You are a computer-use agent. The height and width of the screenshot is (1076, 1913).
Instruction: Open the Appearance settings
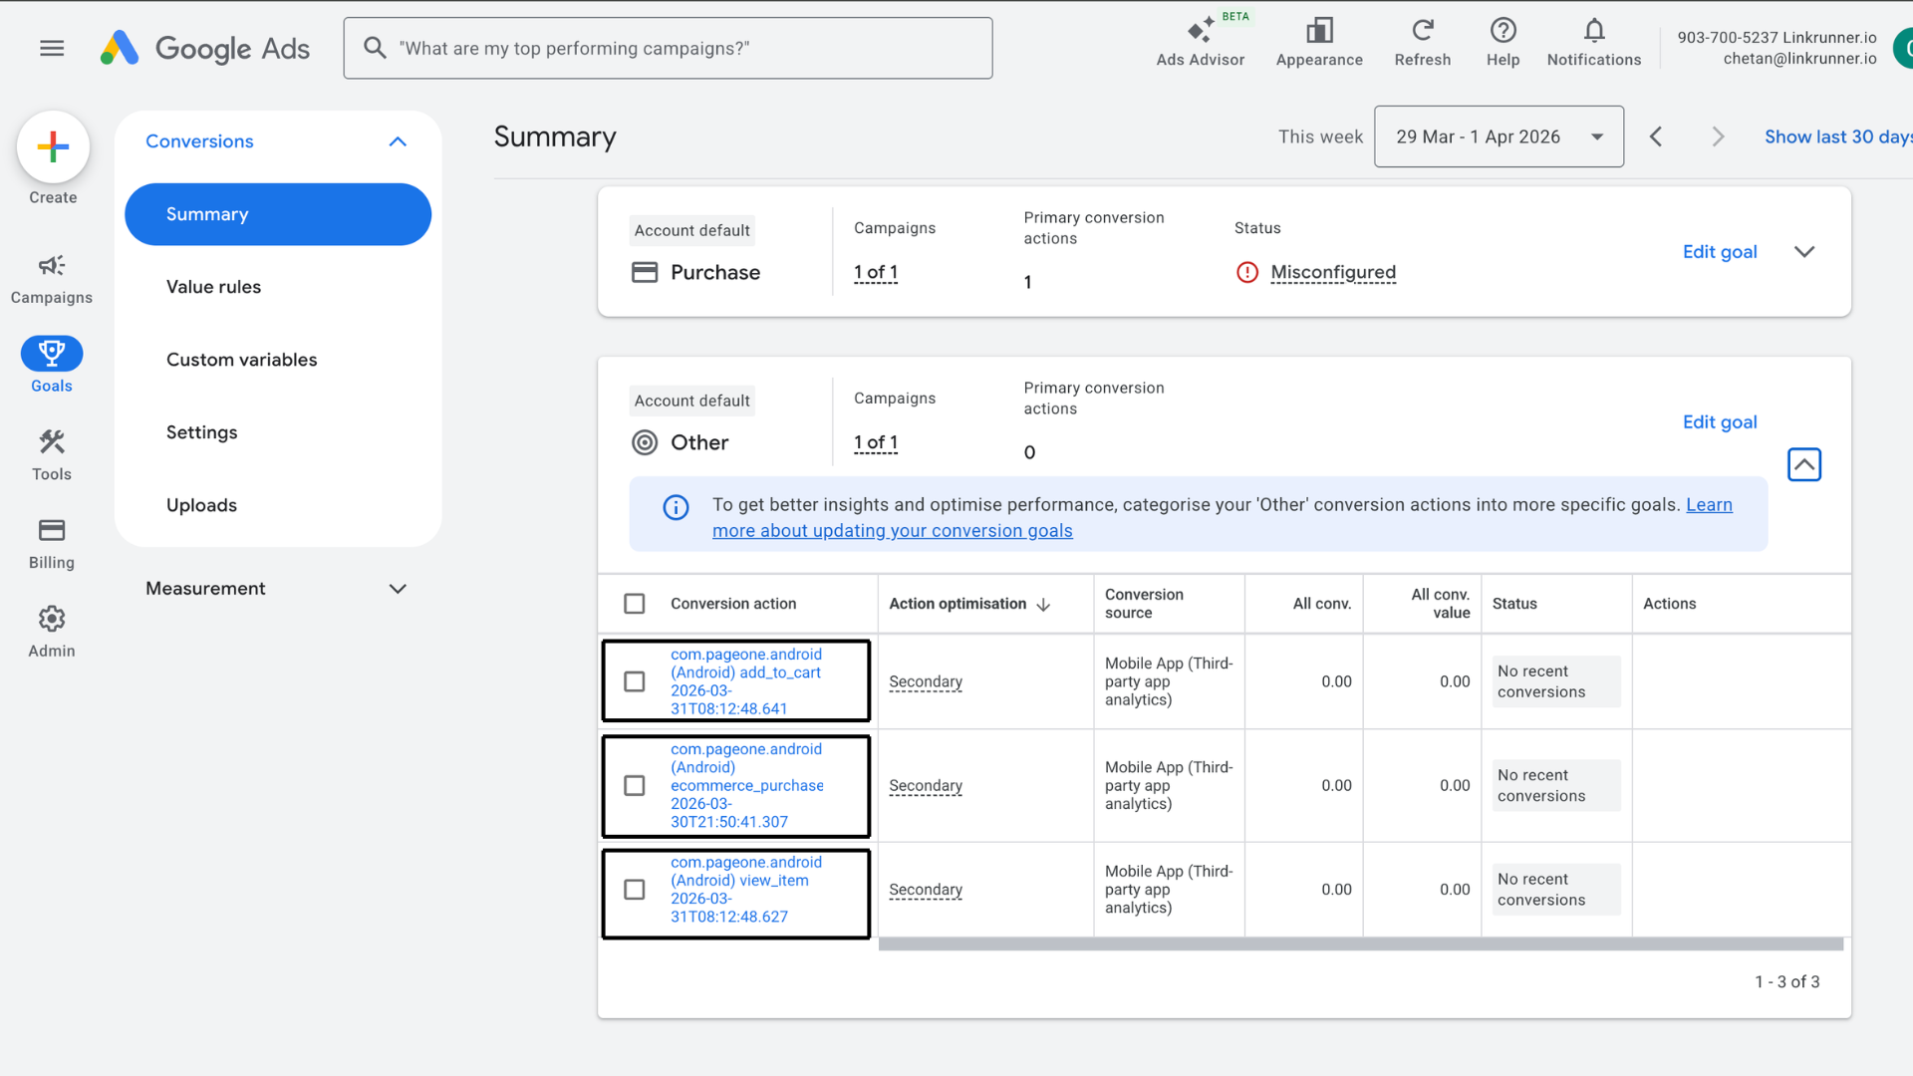[x=1319, y=42]
